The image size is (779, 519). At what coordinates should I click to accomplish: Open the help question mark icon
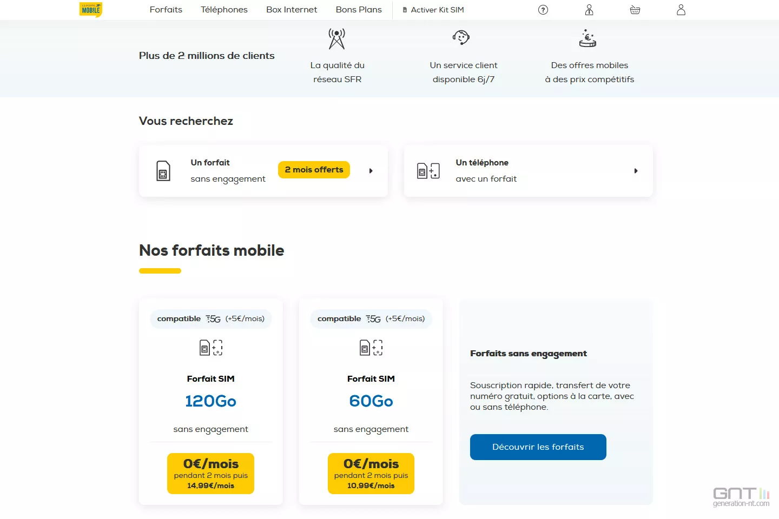coord(543,10)
